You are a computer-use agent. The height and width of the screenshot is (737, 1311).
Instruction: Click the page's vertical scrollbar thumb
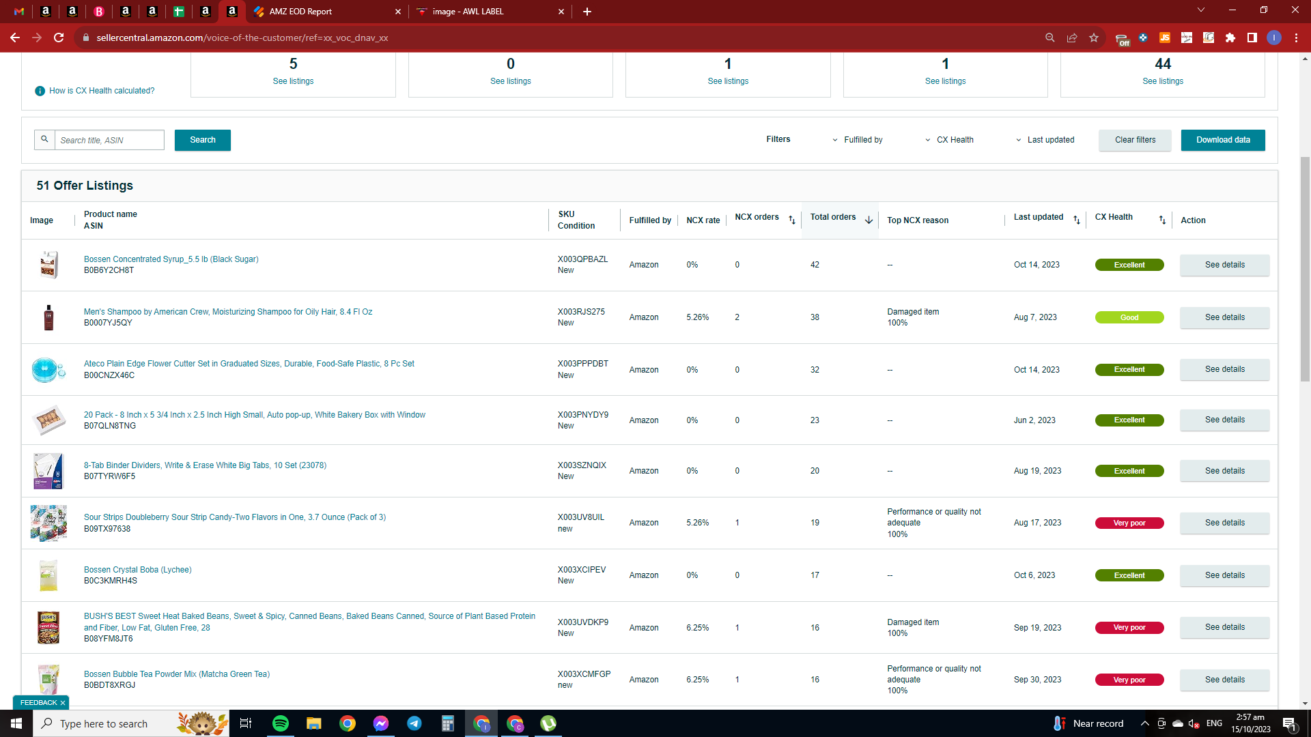click(x=1305, y=270)
